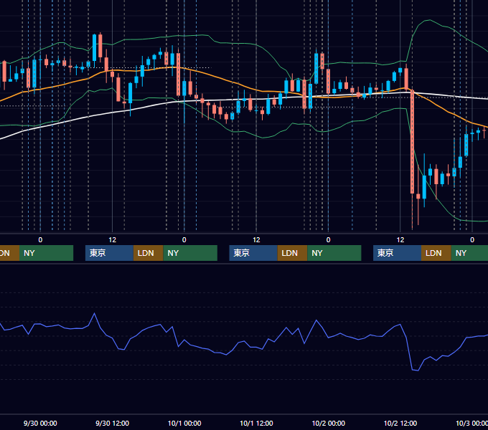This screenshot has width=488, height=430.
Task: Click the 9/30 00:00 date label
Action: click(40, 423)
